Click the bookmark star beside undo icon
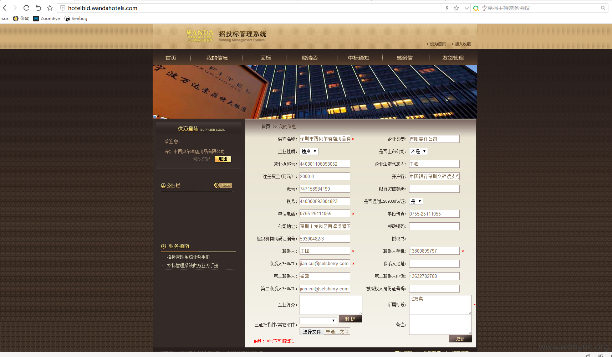Image resolution: width=612 pixels, height=357 pixels. coord(50,8)
